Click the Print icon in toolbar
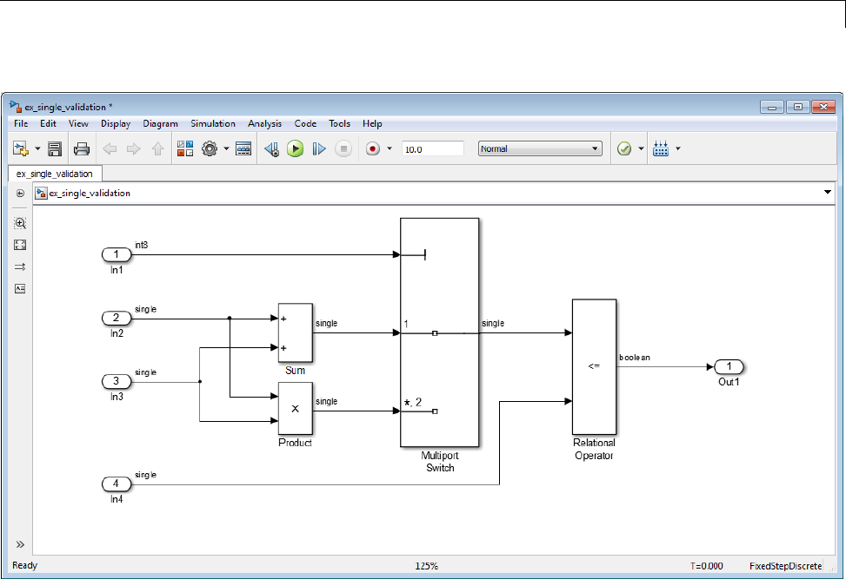846x579 pixels. click(82, 148)
